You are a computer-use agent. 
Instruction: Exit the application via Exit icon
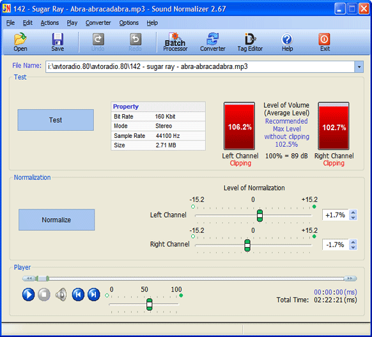click(325, 42)
